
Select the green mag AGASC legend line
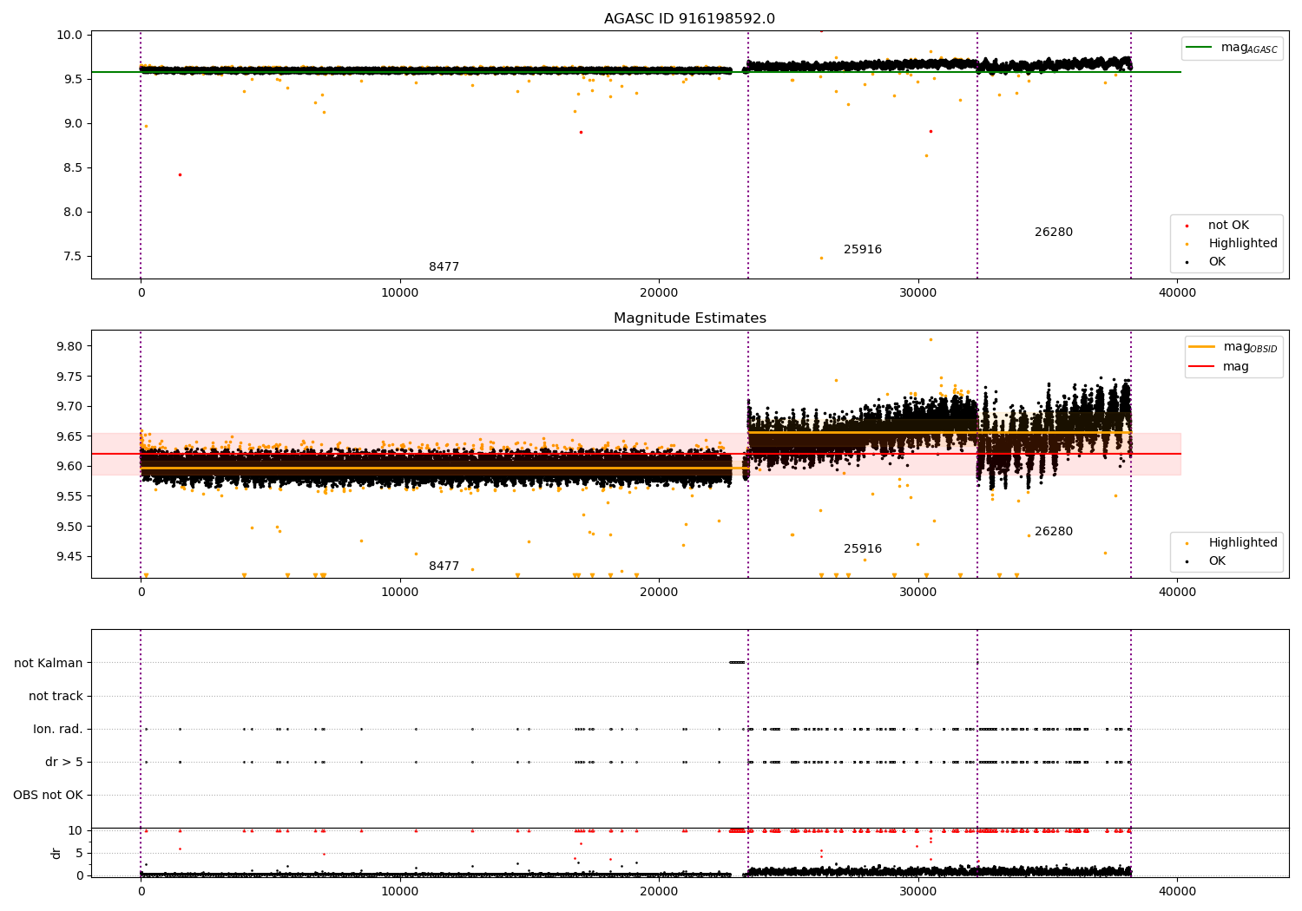coord(1199,48)
